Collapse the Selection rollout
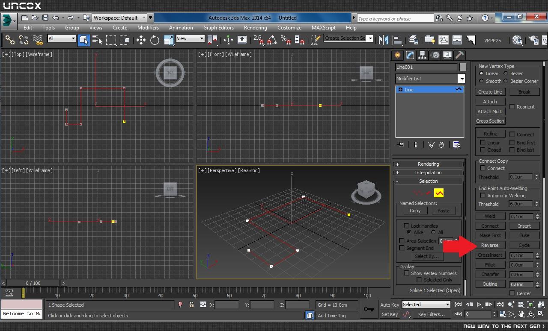 pyautogui.click(x=428, y=181)
